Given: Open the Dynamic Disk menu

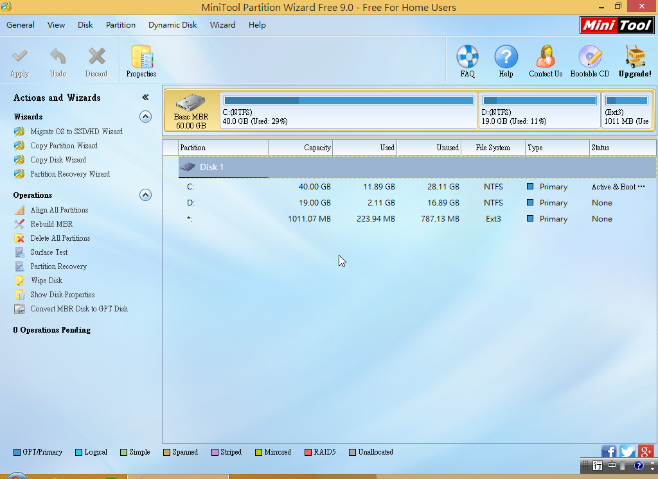Looking at the screenshot, I should click(x=172, y=25).
